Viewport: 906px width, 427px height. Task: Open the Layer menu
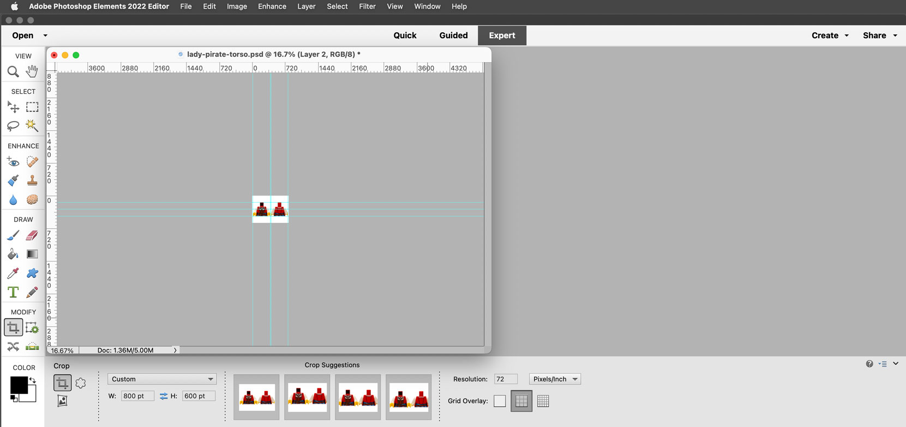click(x=307, y=7)
